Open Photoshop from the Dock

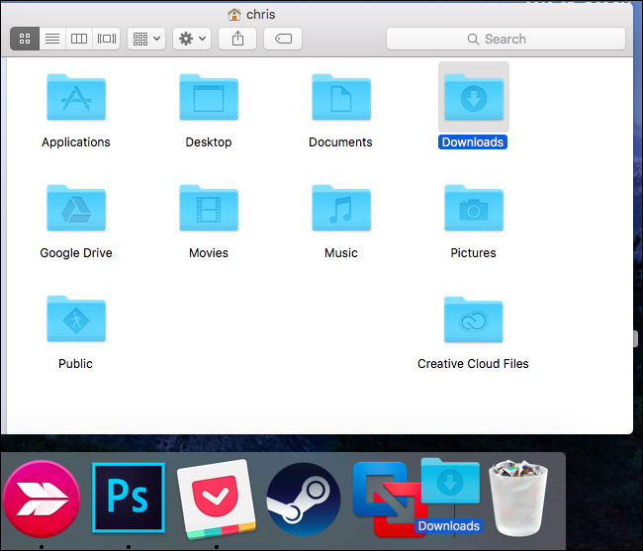[x=129, y=498]
